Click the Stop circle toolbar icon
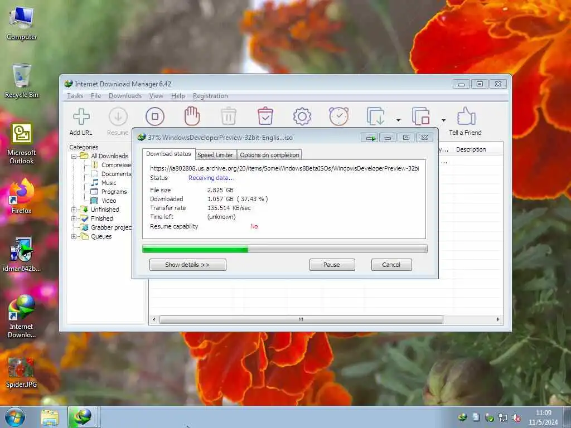This screenshot has width=571, height=428. tap(155, 116)
